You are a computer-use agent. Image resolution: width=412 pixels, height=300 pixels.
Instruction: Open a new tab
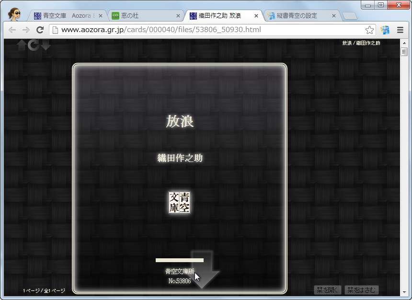350,16
